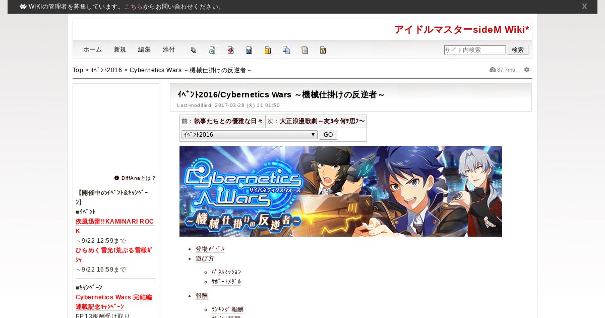
Task: Jump to 遊び方 section
Action: point(205,258)
